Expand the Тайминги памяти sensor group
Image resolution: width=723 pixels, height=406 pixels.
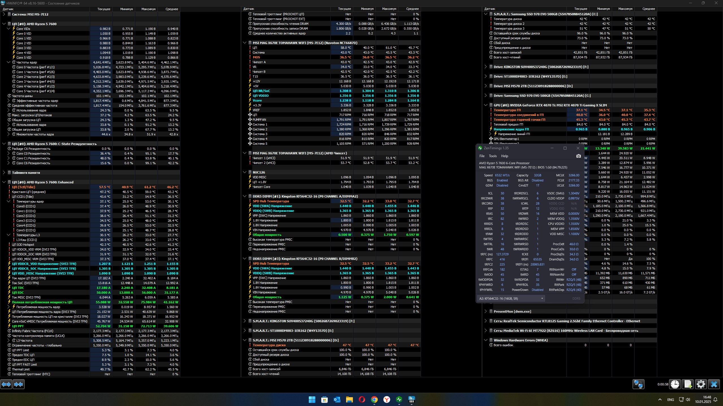[x=4, y=173]
